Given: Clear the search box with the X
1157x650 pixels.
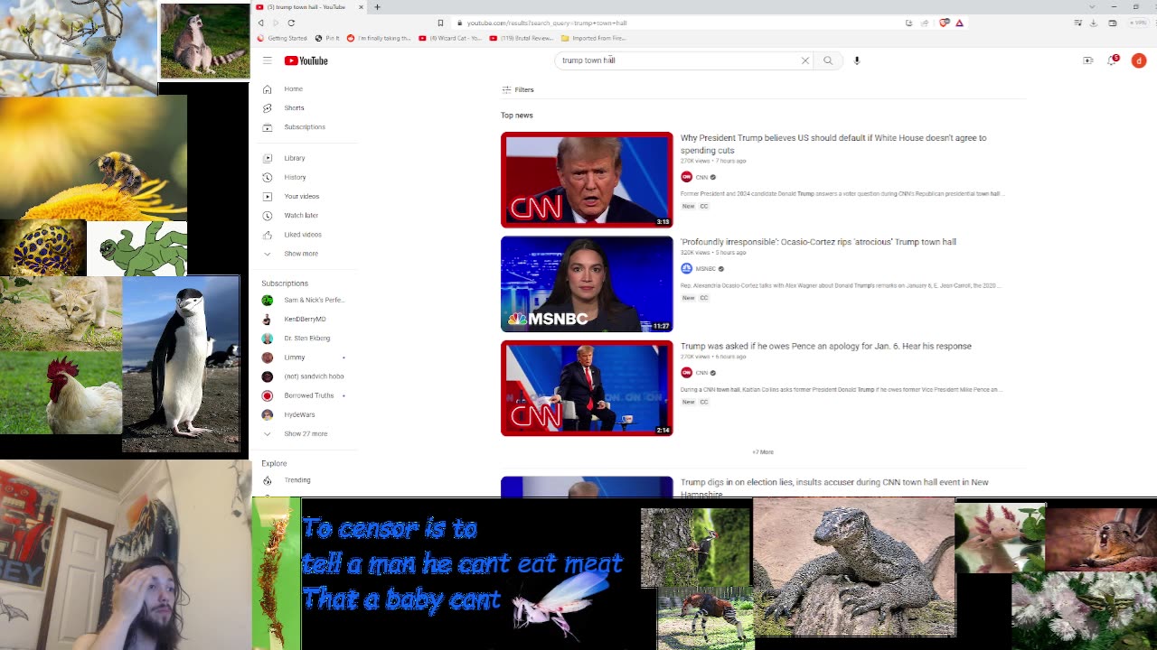Looking at the screenshot, I should coord(804,60).
